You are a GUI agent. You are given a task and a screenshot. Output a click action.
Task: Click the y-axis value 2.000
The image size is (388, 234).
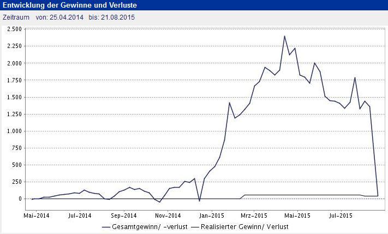click(14, 63)
